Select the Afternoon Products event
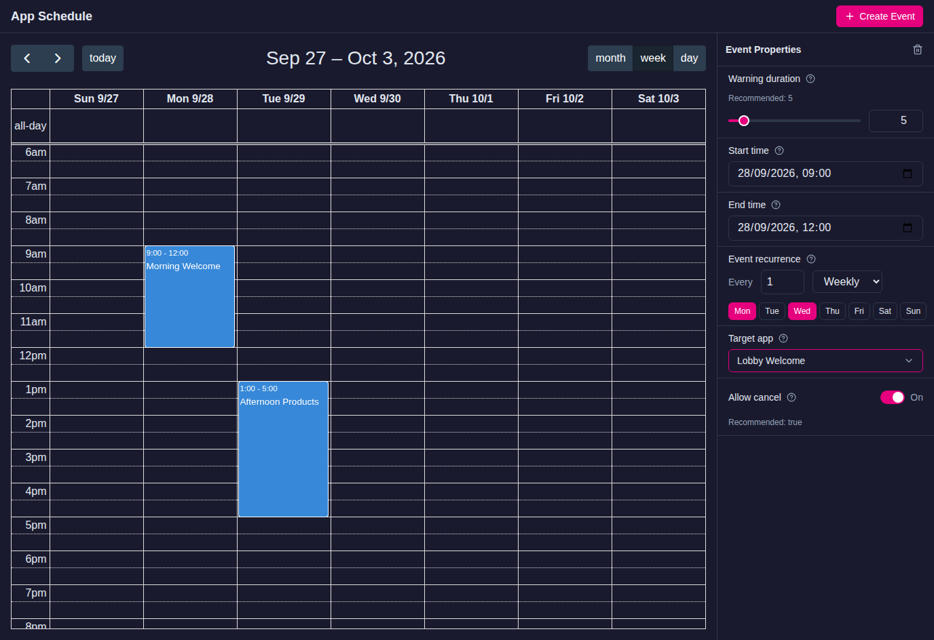This screenshot has height=640, width=934. pyautogui.click(x=283, y=449)
